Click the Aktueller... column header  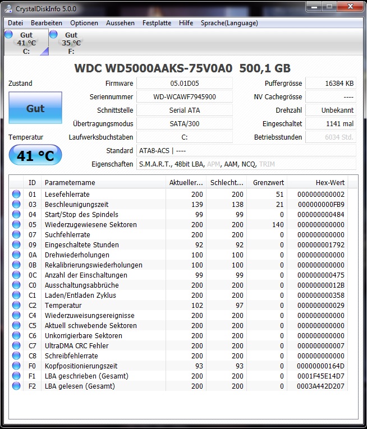[x=186, y=182]
